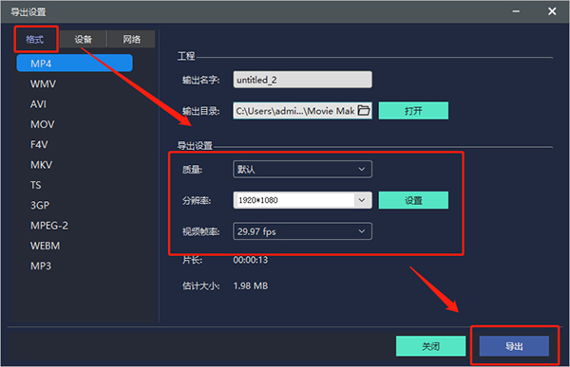
Task: Click the 导出 export button
Action: point(514,346)
